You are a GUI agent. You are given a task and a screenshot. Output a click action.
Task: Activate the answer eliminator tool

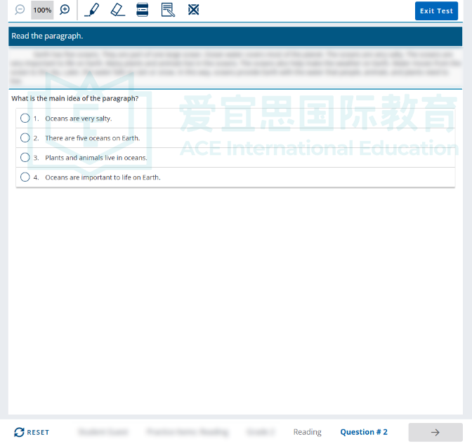193,10
